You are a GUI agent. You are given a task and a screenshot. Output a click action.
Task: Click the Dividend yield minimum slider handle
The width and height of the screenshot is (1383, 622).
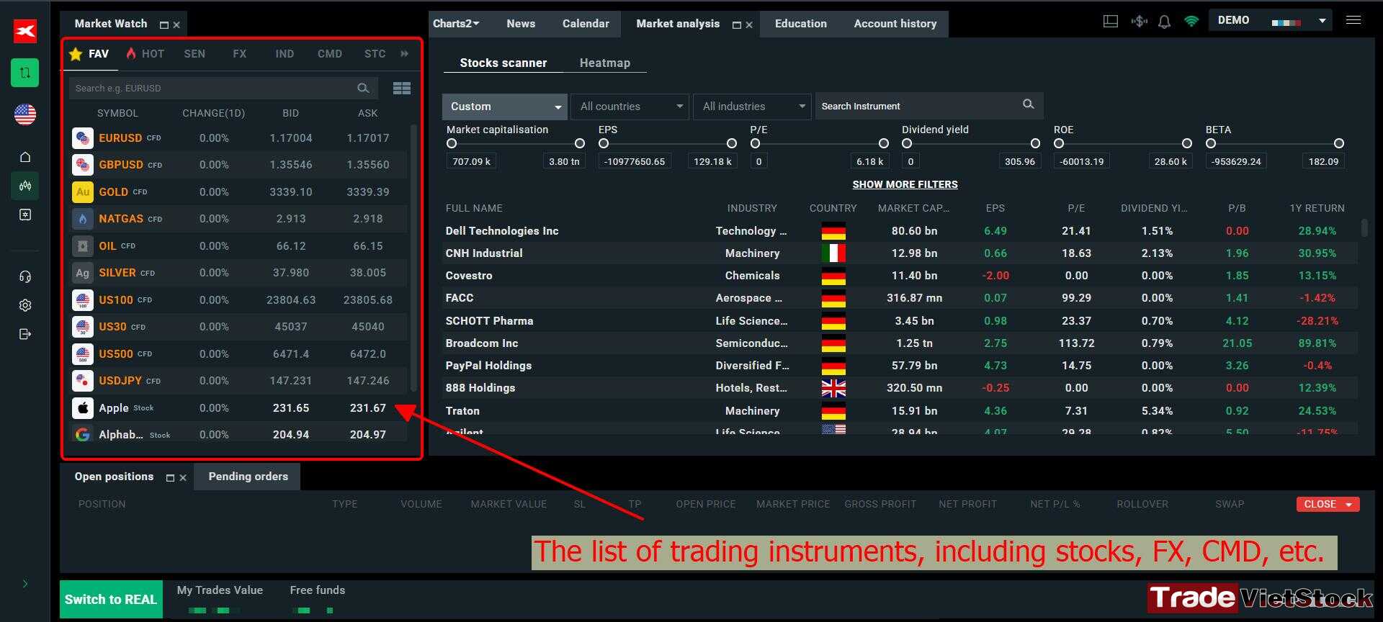pyautogui.click(x=907, y=143)
